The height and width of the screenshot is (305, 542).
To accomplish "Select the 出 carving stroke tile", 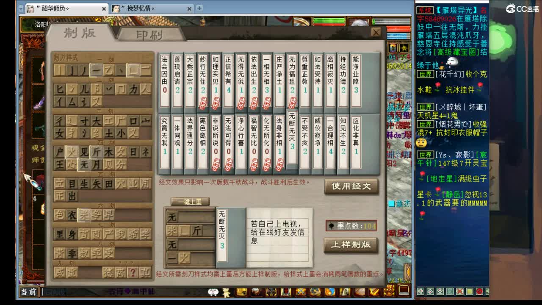I will point(72,196).
